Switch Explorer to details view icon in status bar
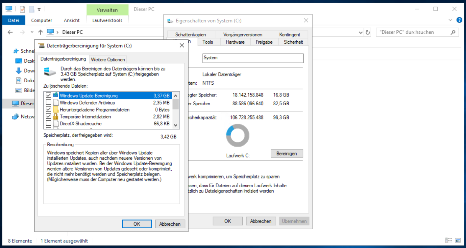This screenshot has height=248, width=466. 449,241
